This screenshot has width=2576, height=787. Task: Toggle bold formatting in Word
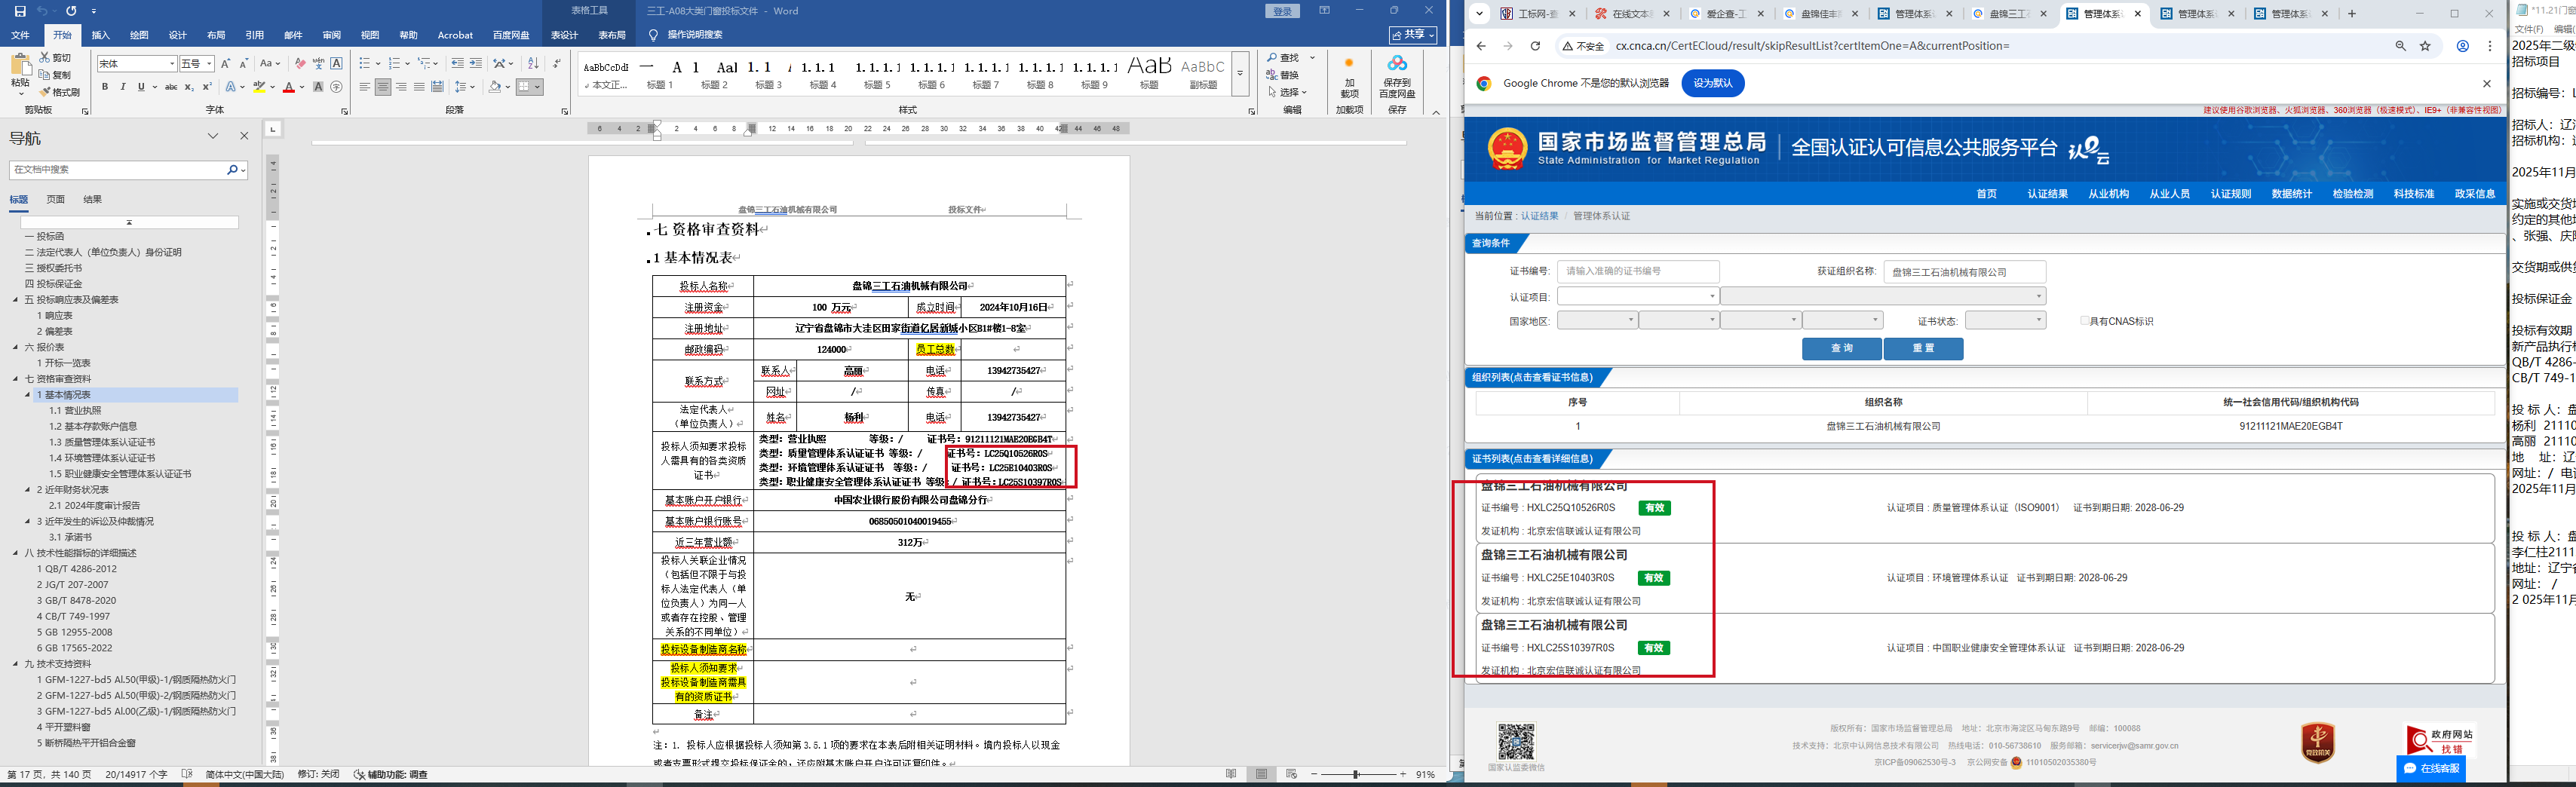coord(105,87)
